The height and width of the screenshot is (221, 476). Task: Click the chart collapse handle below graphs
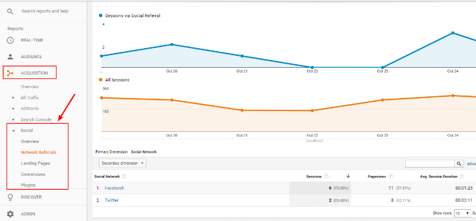click(315, 140)
